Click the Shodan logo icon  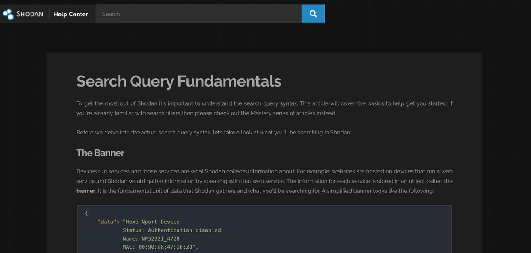pos(8,14)
